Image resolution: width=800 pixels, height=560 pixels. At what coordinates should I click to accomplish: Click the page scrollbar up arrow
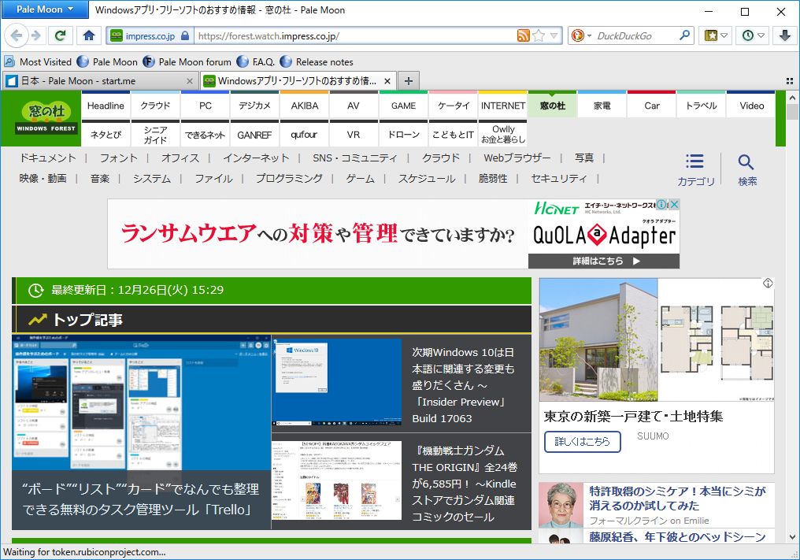(x=792, y=98)
